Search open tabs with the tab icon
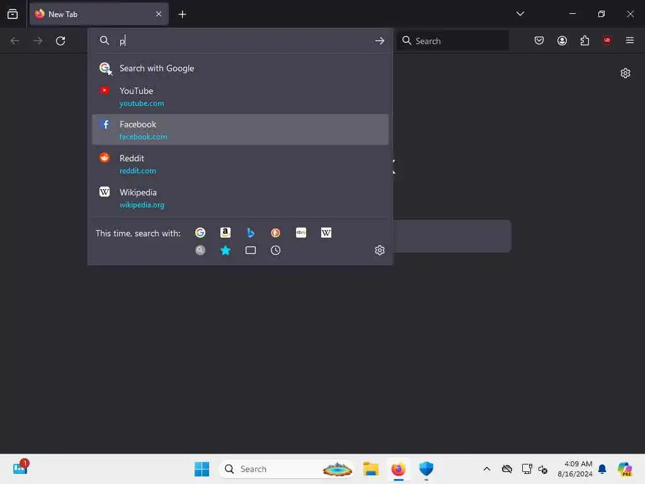Viewport: 645px width, 484px height. (x=251, y=250)
